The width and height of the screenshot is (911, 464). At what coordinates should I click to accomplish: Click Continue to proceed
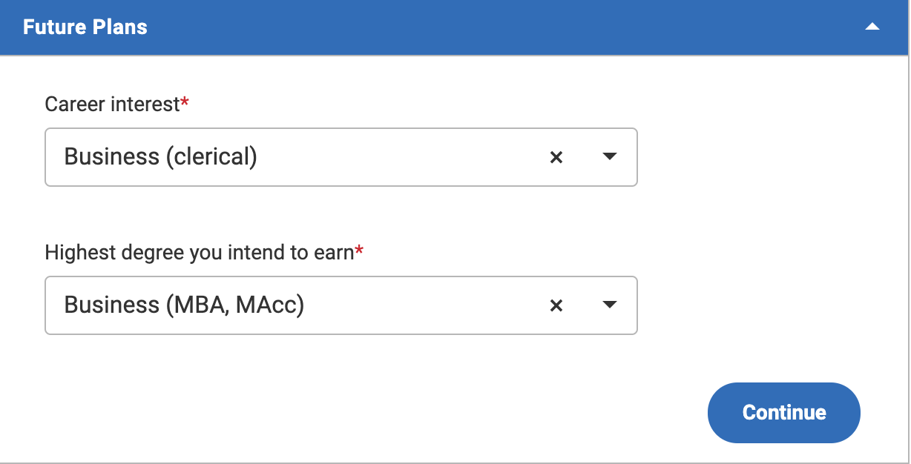(x=783, y=412)
